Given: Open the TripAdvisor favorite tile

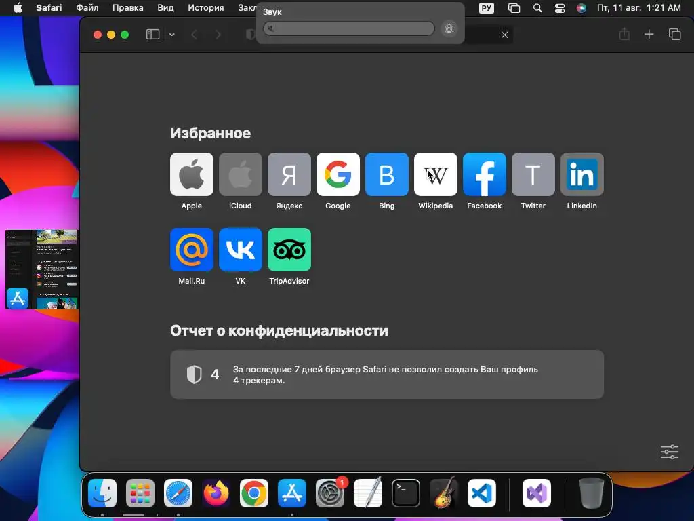Looking at the screenshot, I should point(289,250).
